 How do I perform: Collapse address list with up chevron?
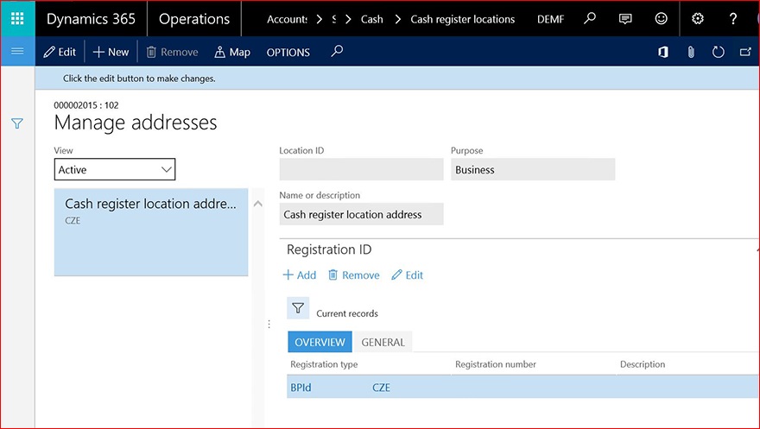258,204
